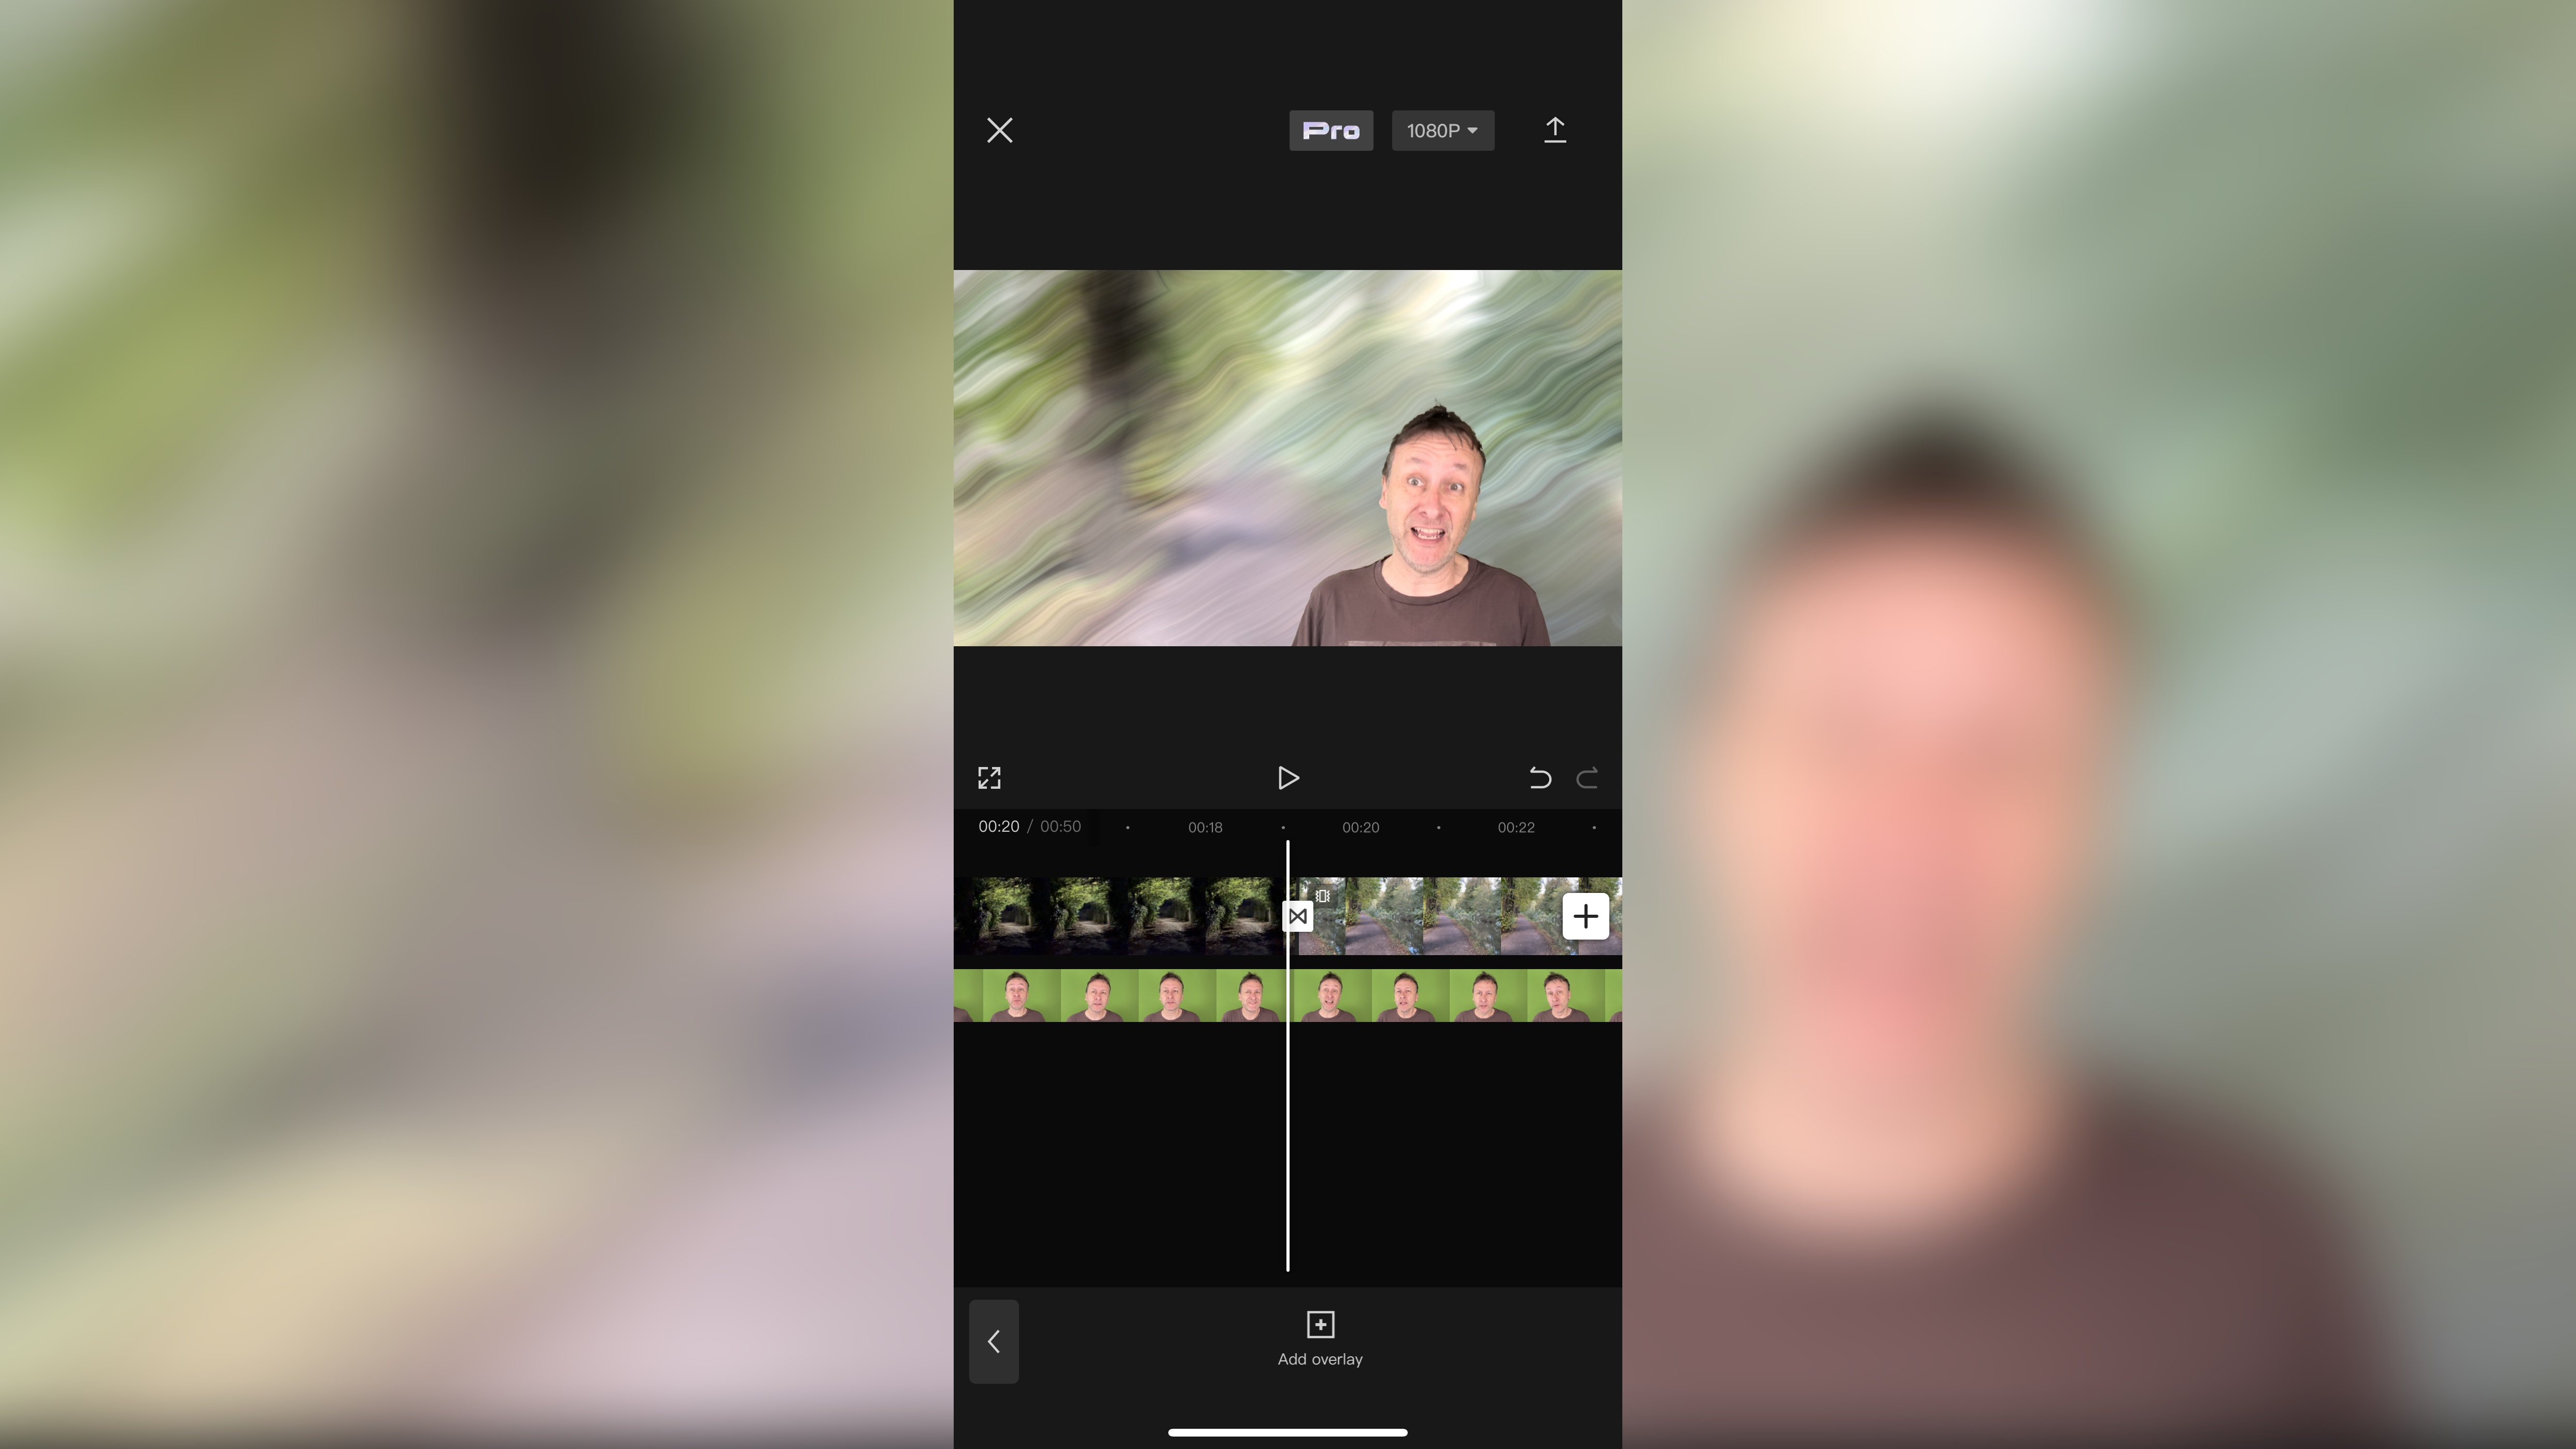Click the redo icon
Viewport: 2576px width, 1449px height.
[x=1587, y=778]
